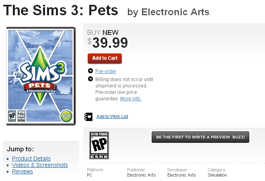
Task: Click the EA logo on the box art
Action: 66,116
